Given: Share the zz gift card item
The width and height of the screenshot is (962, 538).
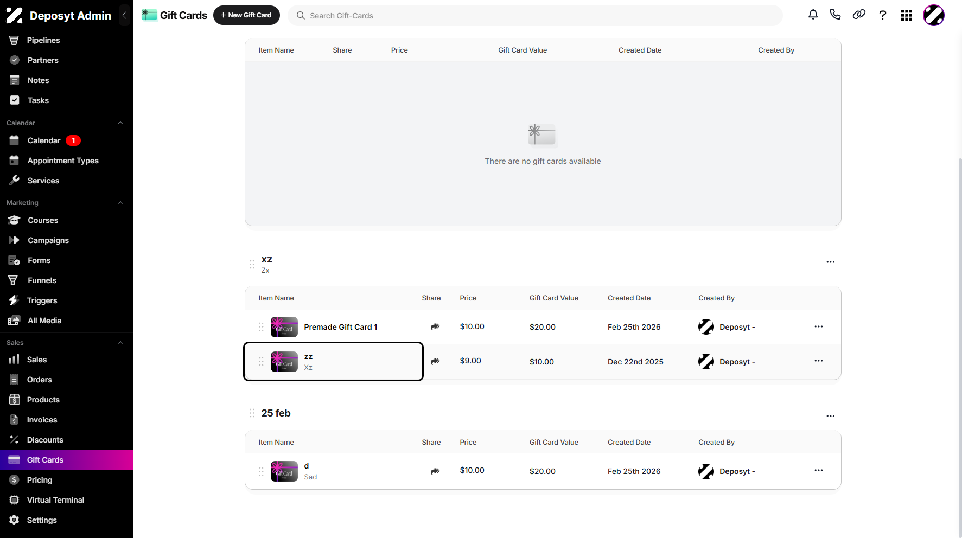Looking at the screenshot, I should [x=435, y=361].
